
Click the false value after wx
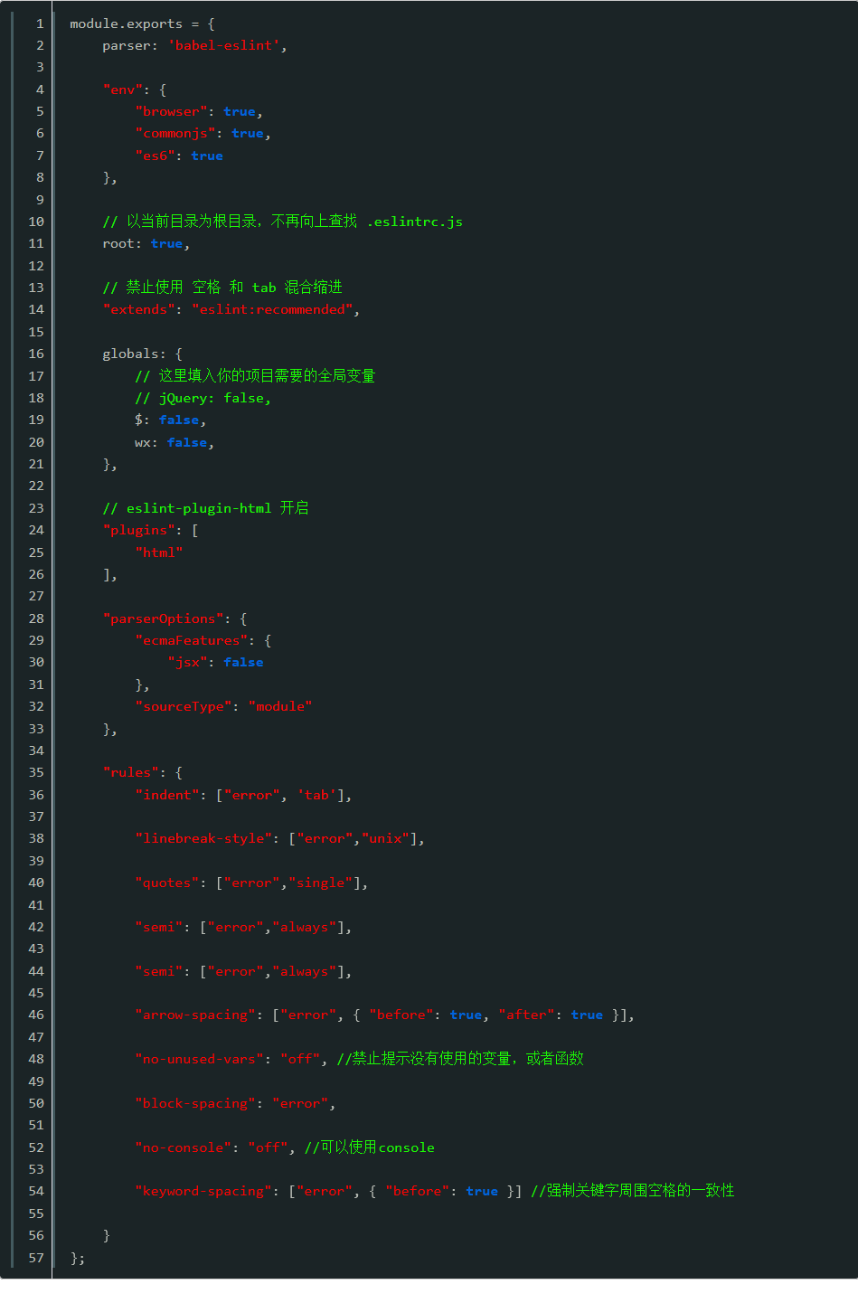(x=187, y=442)
